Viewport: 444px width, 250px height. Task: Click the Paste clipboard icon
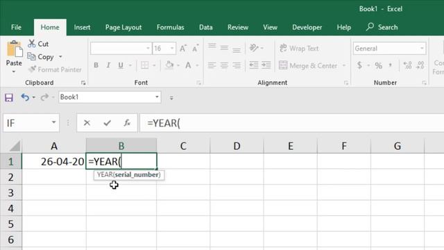click(x=14, y=49)
